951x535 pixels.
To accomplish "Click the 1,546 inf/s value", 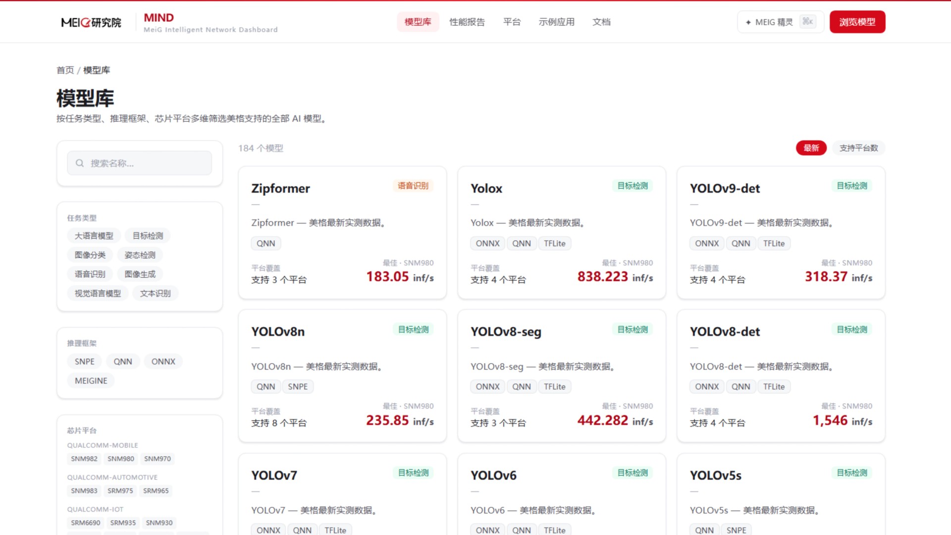I will pyautogui.click(x=843, y=420).
